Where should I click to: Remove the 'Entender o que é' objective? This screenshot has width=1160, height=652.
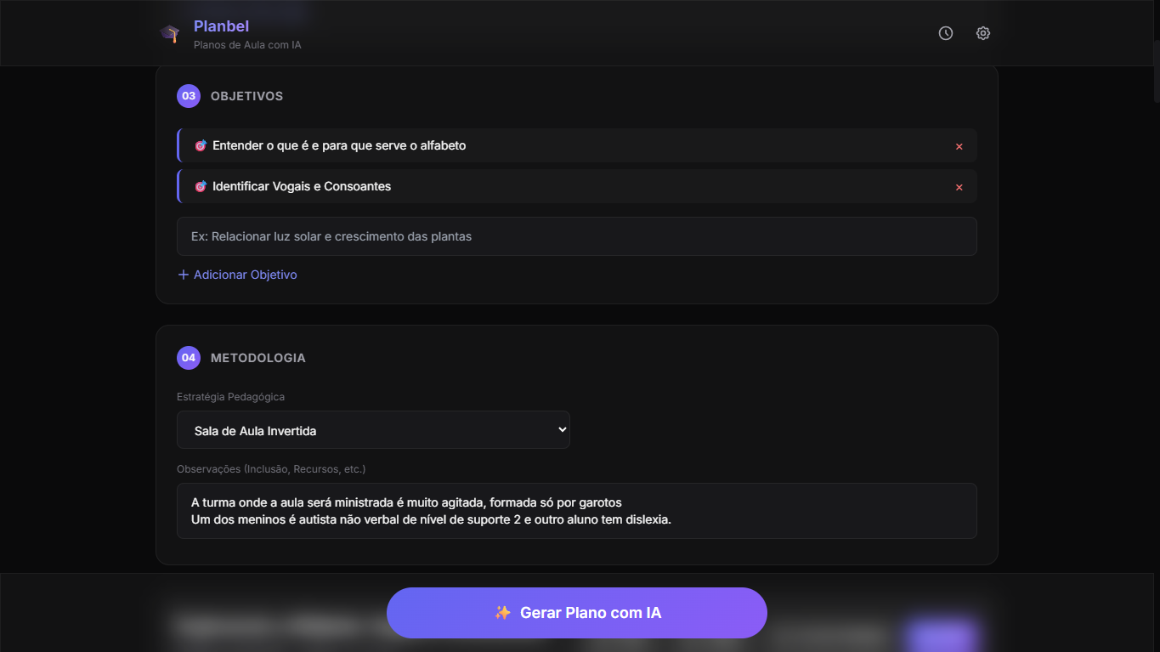point(959,146)
